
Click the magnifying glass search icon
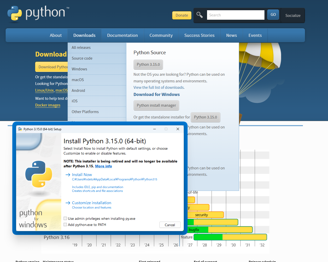200,15
